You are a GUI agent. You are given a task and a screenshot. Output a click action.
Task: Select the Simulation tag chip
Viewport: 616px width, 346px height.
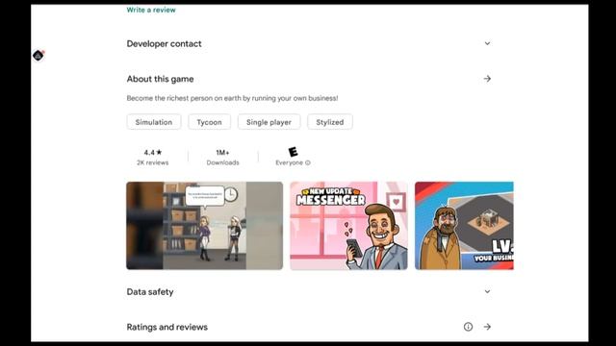(154, 122)
